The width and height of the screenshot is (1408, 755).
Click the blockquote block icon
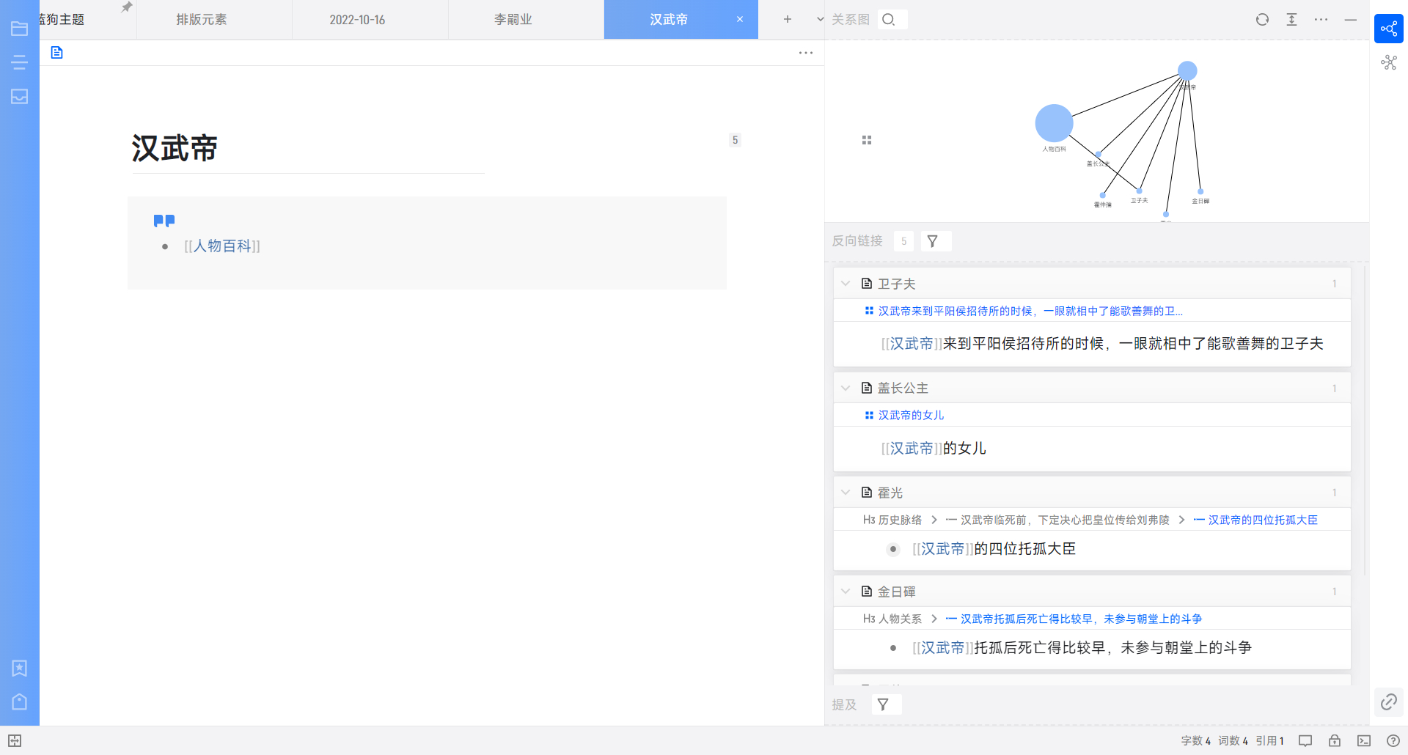tap(164, 221)
